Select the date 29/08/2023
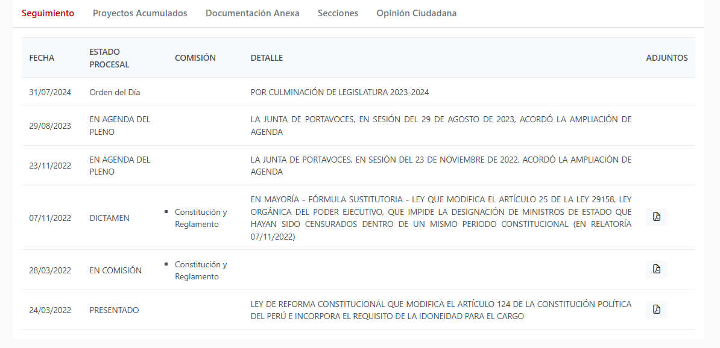The height and width of the screenshot is (348, 720). [x=50, y=126]
